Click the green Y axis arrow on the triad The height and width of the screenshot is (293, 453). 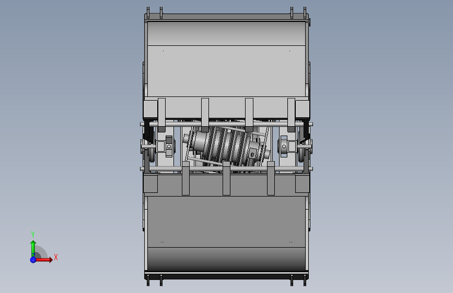[x=33, y=248]
